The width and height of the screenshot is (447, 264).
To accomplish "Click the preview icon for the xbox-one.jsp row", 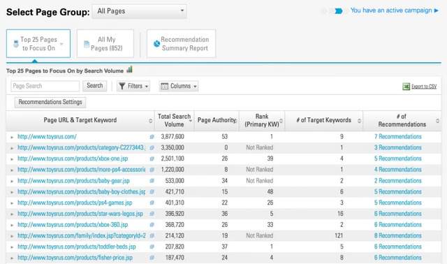I will (x=152, y=159).
